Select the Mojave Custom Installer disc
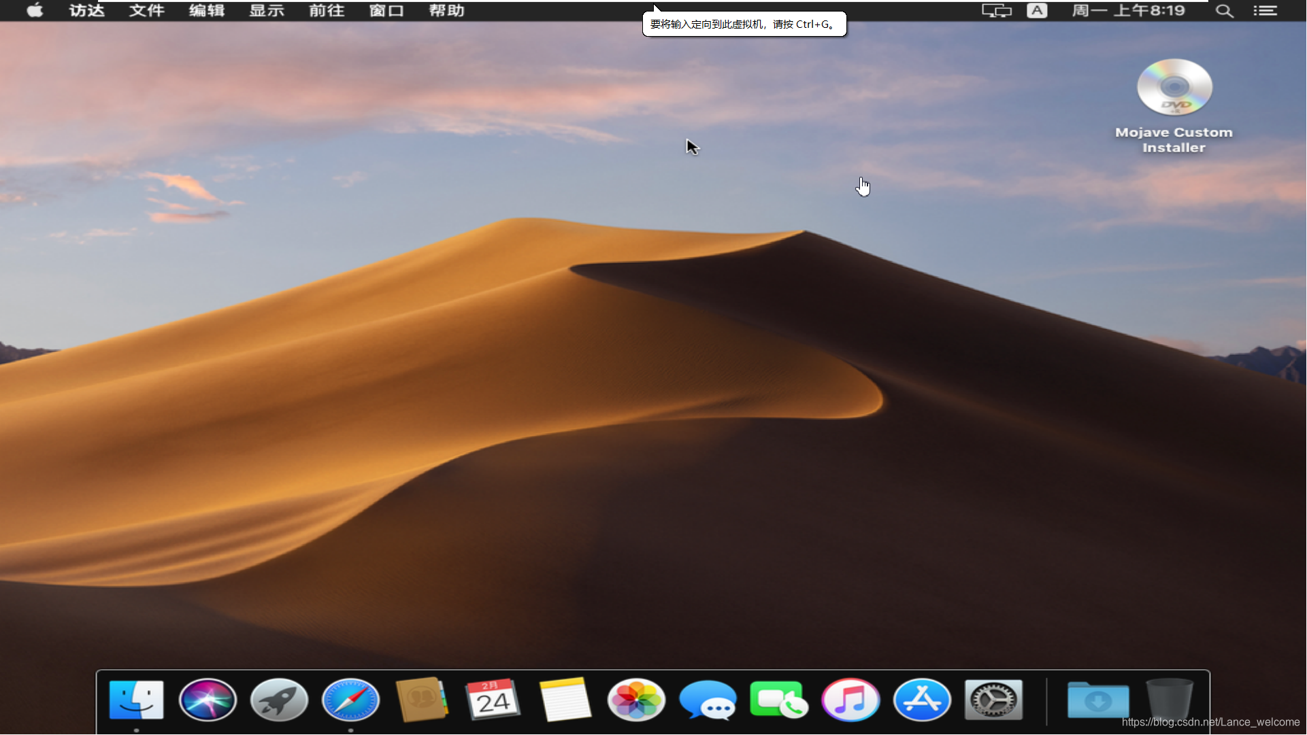This screenshot has width=1307, height=735. (1174, 88)
